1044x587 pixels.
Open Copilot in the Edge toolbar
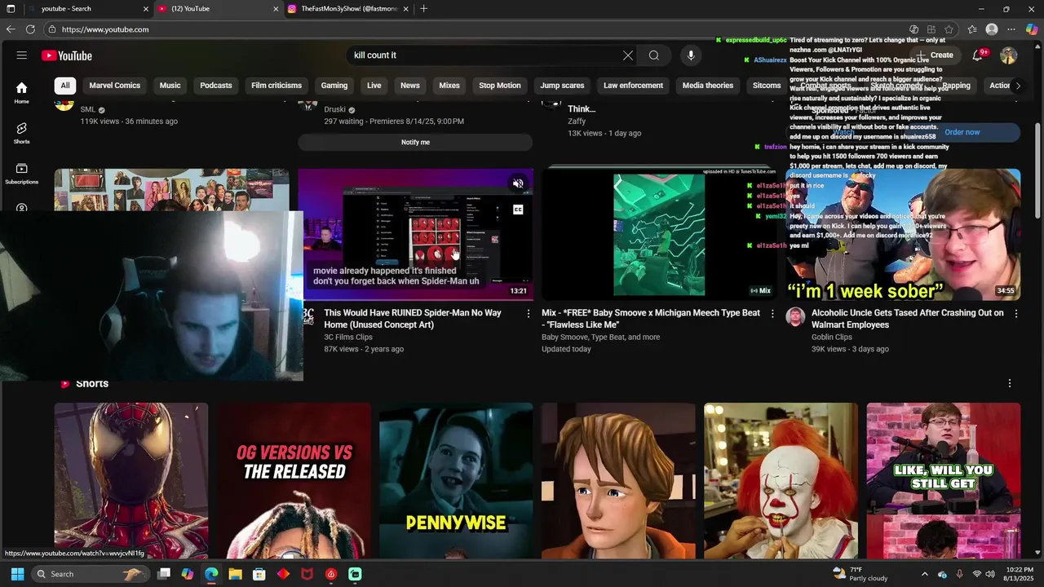[x=1032, y=29]
